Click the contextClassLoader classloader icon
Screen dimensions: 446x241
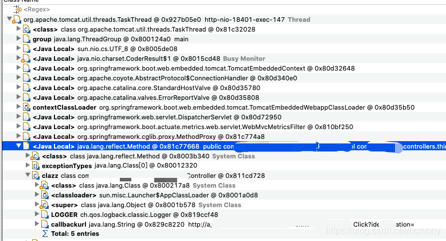[26, 107]
